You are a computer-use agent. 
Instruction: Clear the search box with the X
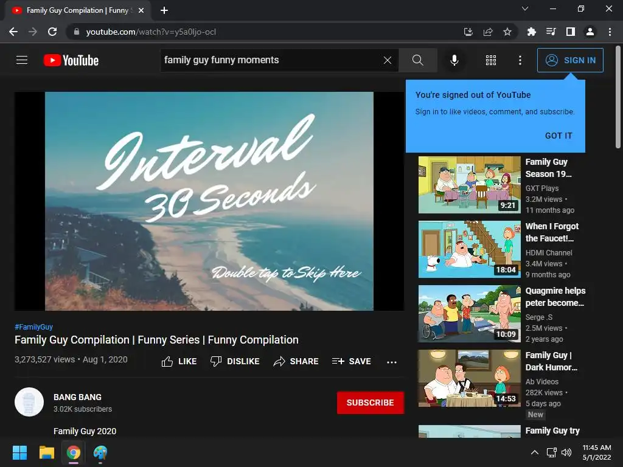coord(388,60)
